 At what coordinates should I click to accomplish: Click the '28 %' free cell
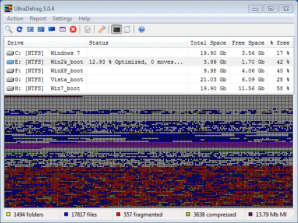pyautogui.click(x=283, y=79)
